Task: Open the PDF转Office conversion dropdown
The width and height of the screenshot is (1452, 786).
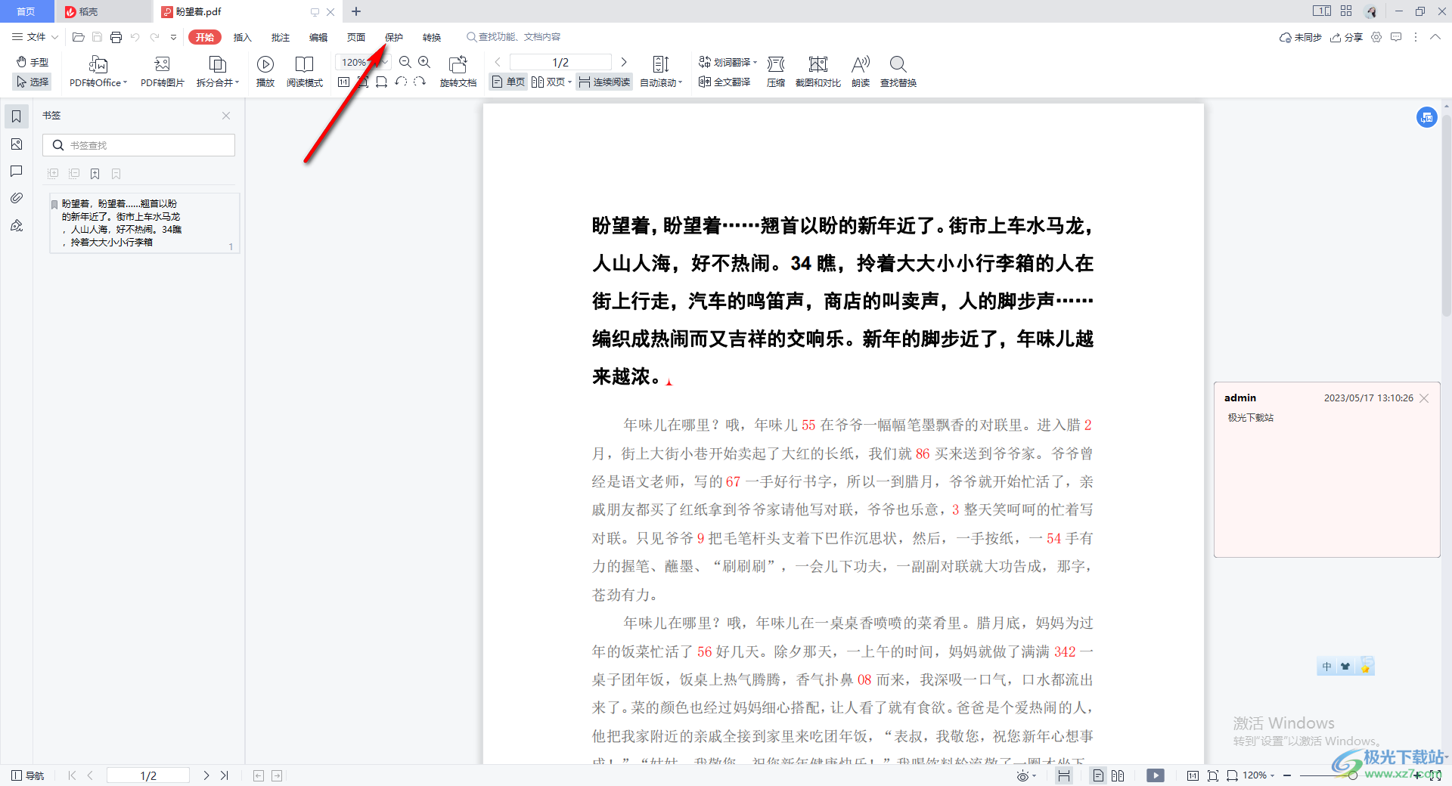Action: [x=98, y=72]
